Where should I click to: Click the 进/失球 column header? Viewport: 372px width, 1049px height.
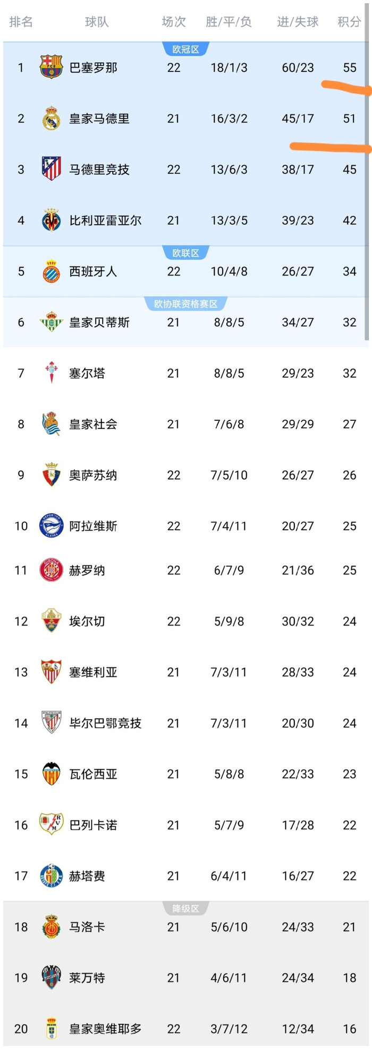click(x=298, y=22)
